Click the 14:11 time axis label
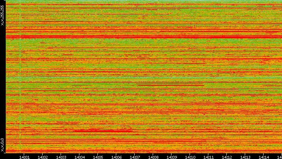The image size is (282, 159). point(208,157)
